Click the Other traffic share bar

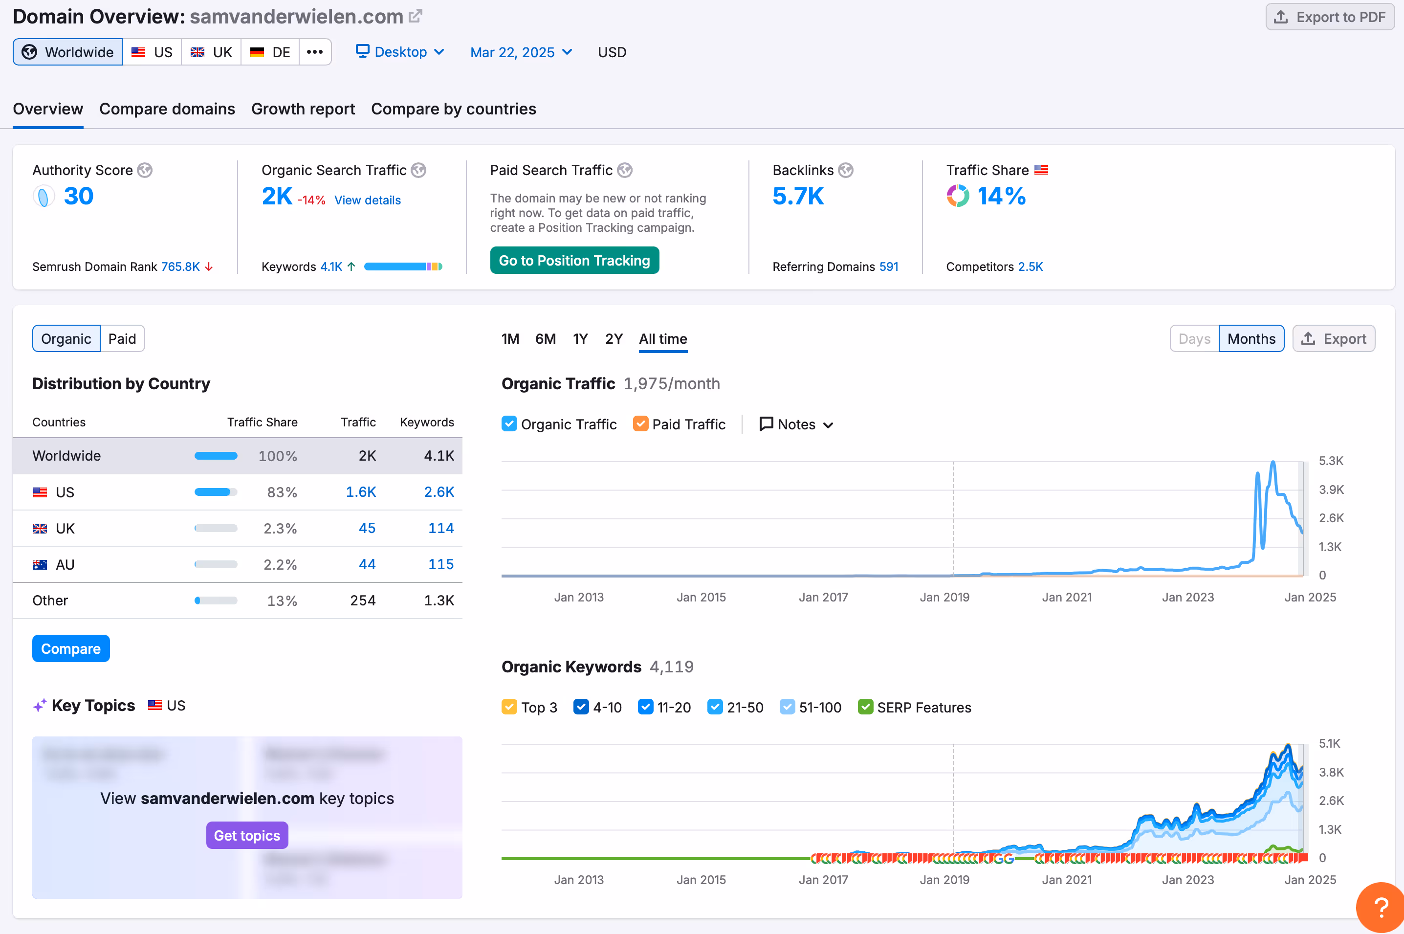[x=216, y=600]
